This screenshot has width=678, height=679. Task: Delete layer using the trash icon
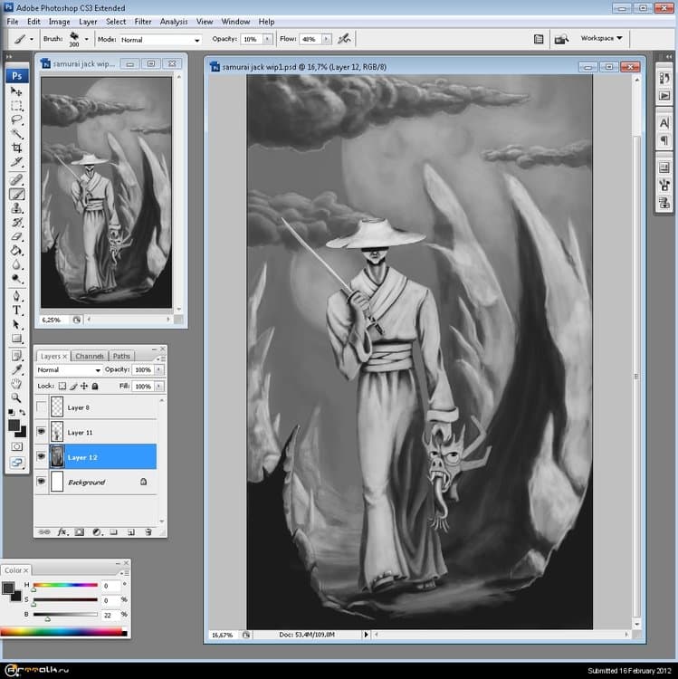148,531
